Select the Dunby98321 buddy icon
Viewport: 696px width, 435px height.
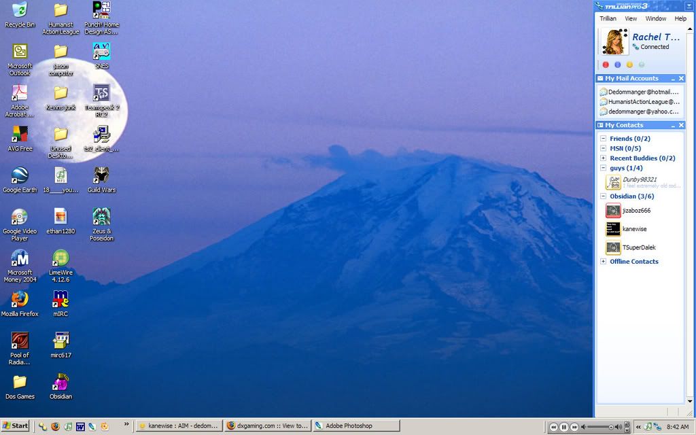coord(612,181)
